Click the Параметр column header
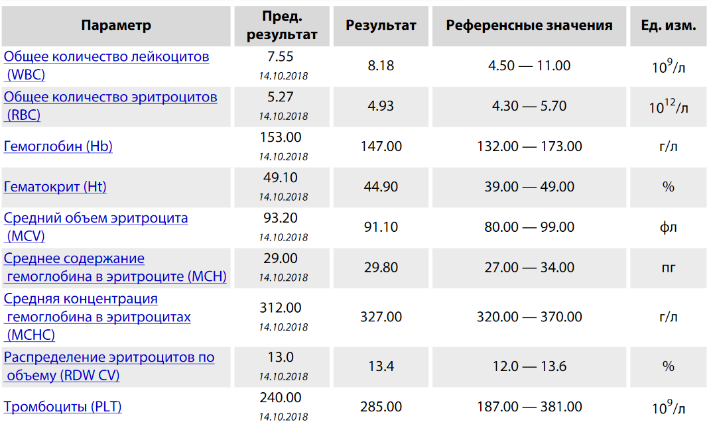 (116, 26)
